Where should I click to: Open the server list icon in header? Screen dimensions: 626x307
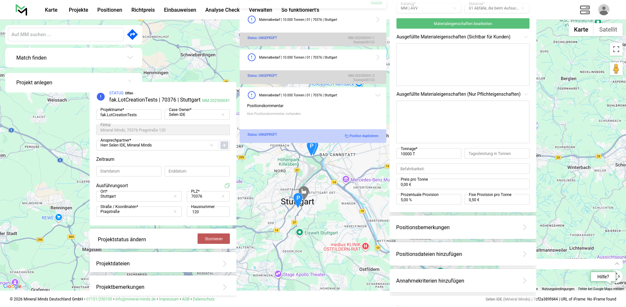(585, 10)
